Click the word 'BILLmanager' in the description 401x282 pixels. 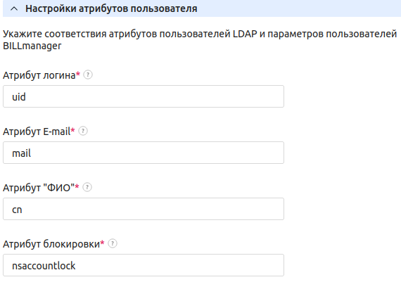(32, 46)
